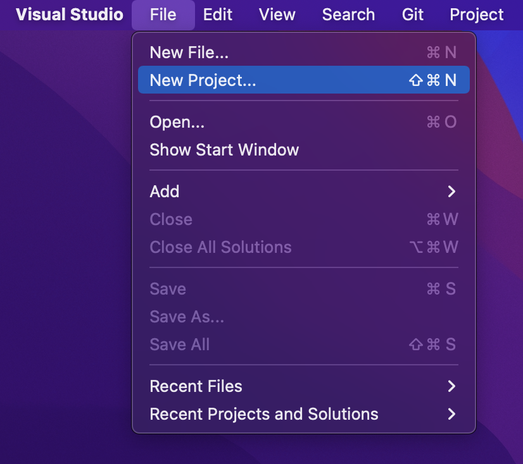Open the Git menu
This screenshot has width=523, height=464.
(x=412, y=14)
